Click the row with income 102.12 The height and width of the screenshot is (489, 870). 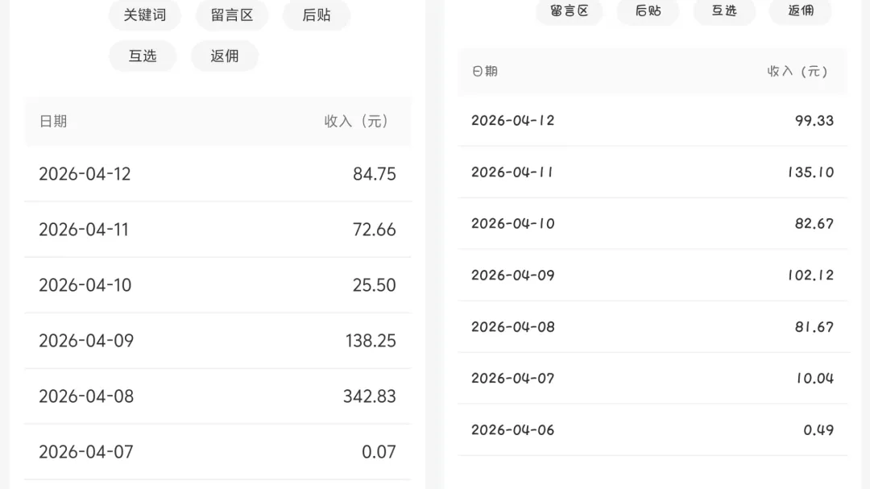[x=652, y=276]
